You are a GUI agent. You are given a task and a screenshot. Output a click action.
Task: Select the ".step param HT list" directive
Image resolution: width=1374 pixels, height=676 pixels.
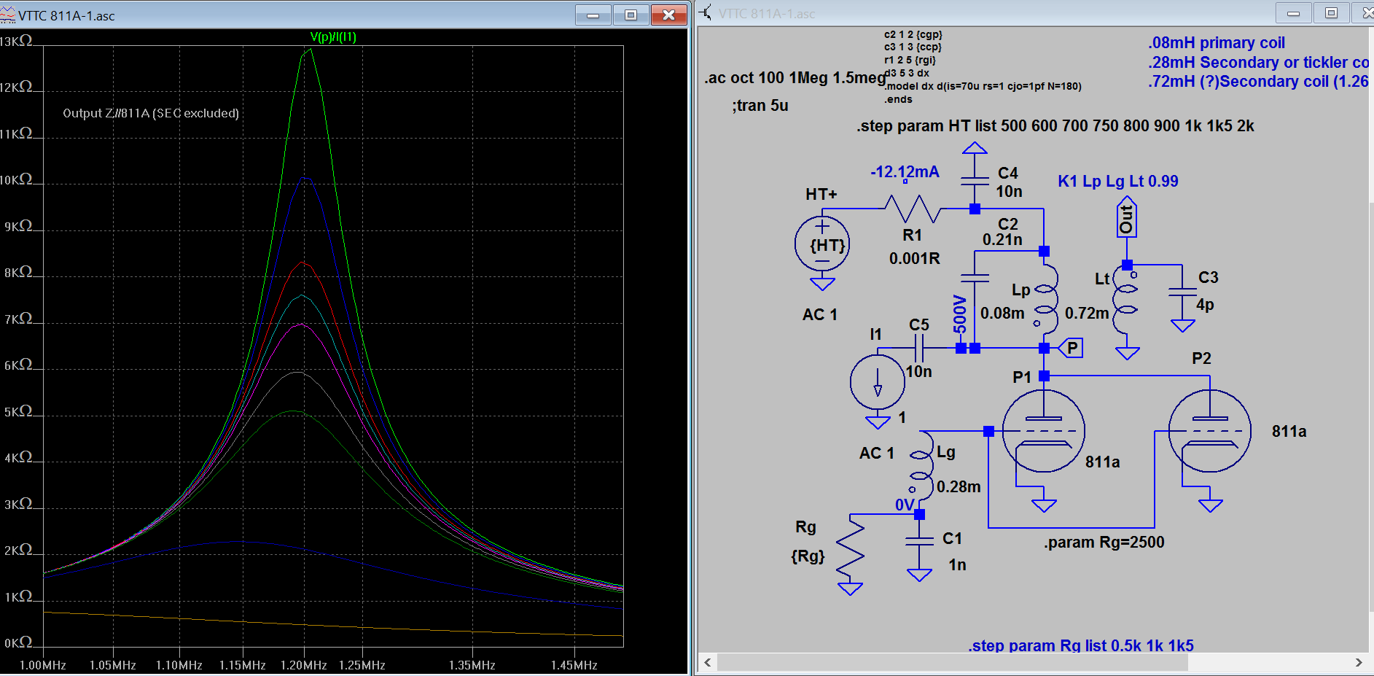[x=1055, y=125]
